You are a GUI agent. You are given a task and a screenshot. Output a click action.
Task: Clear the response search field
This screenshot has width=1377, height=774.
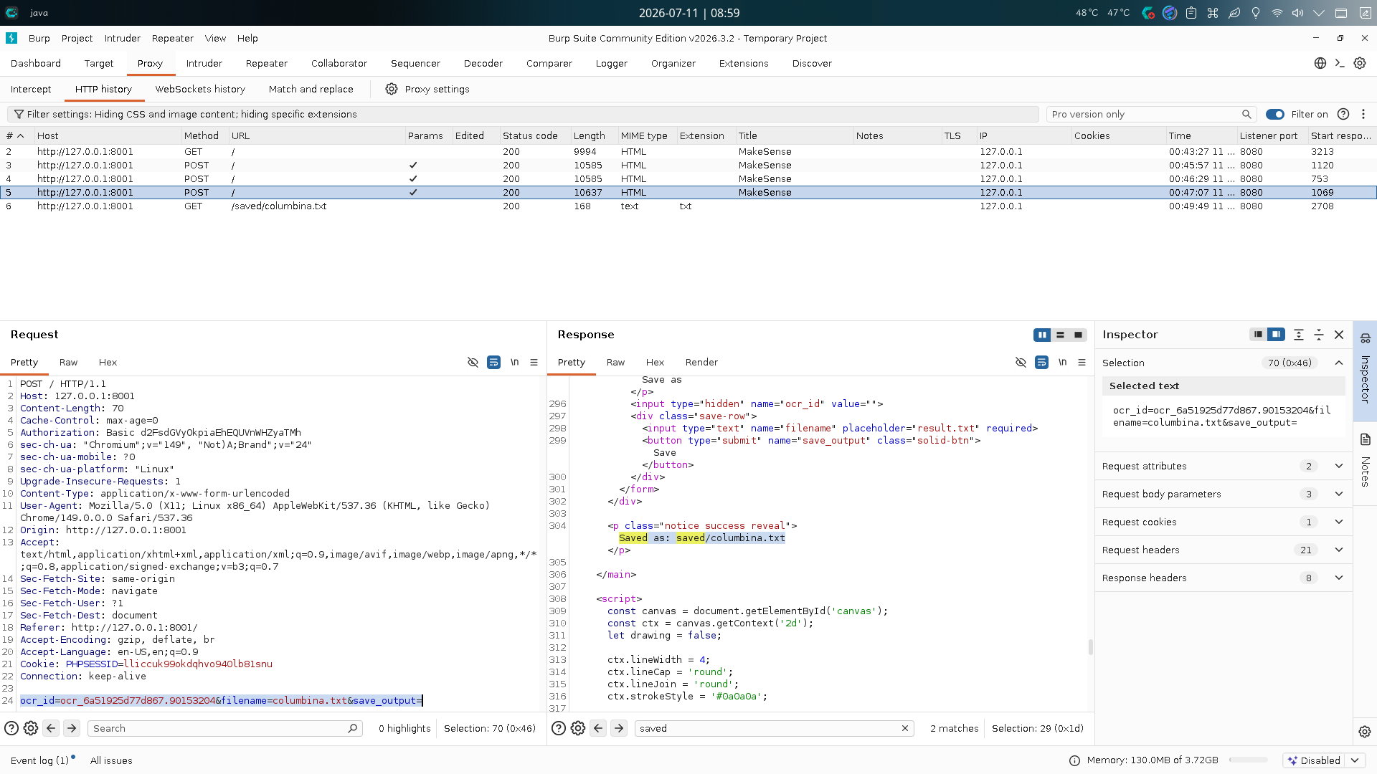(x=905, y=728)
